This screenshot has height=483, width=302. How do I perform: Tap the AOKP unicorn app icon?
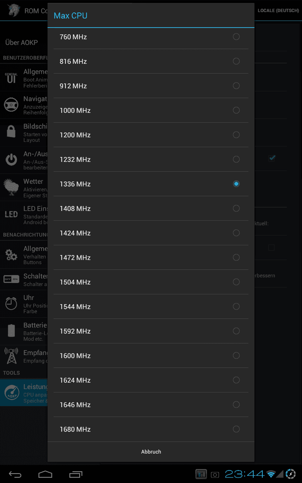(x=14, y=10)
